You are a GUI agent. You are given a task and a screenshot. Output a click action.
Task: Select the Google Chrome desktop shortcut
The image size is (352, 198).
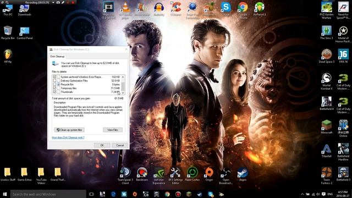[x=243, y=10]
